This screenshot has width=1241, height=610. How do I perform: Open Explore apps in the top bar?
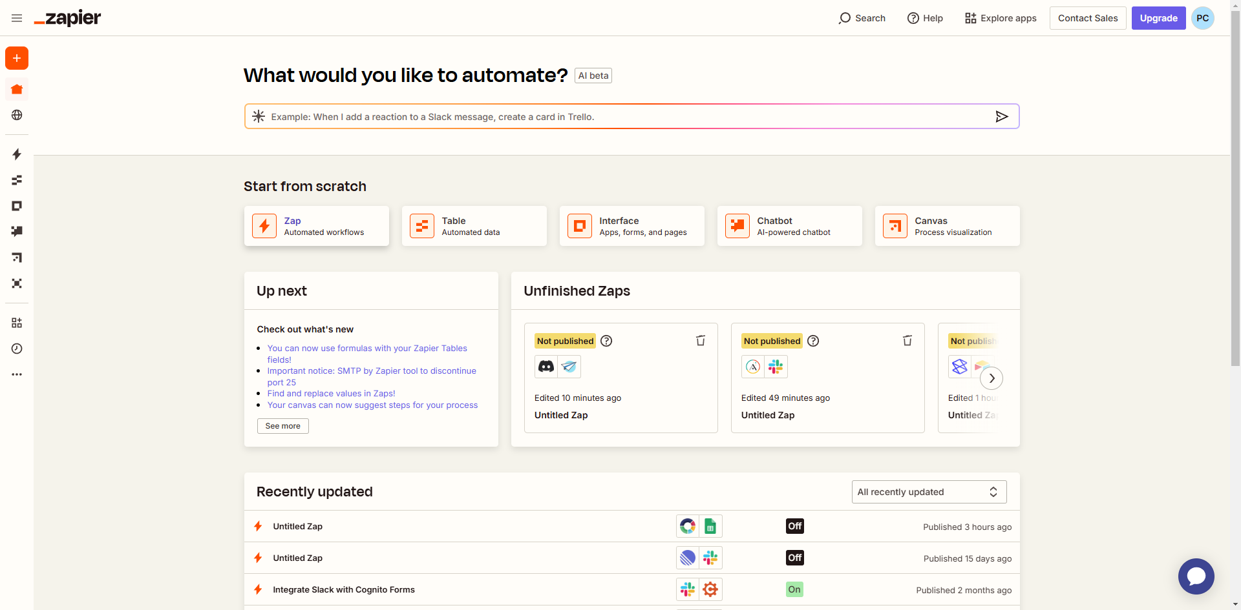coord(1001,18)
